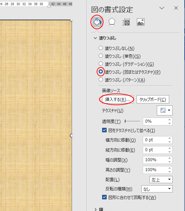Click the 画像ソース label
Image resolution: width=185 pixels, height=211 pixels.
pyautogui.click(x=111, y=91)
